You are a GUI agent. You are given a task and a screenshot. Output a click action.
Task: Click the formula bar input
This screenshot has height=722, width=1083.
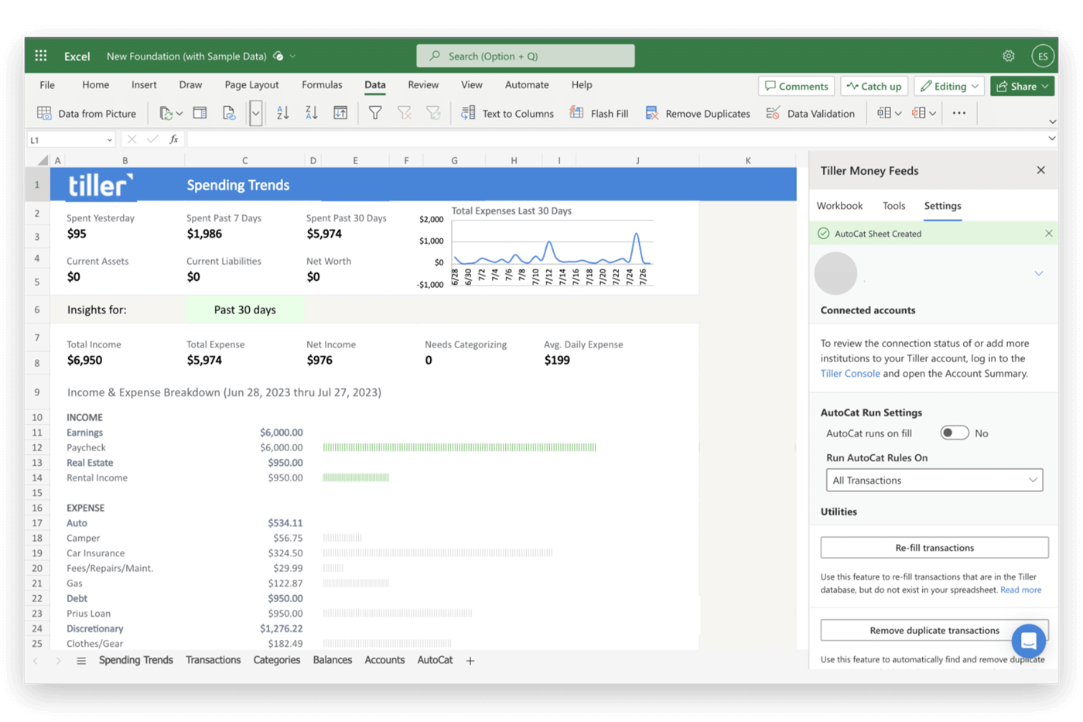pos(615,139)
